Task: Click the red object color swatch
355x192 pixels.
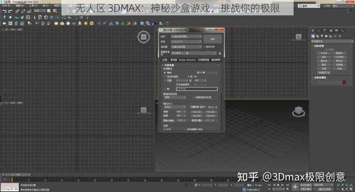Action: click(x=344, y=83)
